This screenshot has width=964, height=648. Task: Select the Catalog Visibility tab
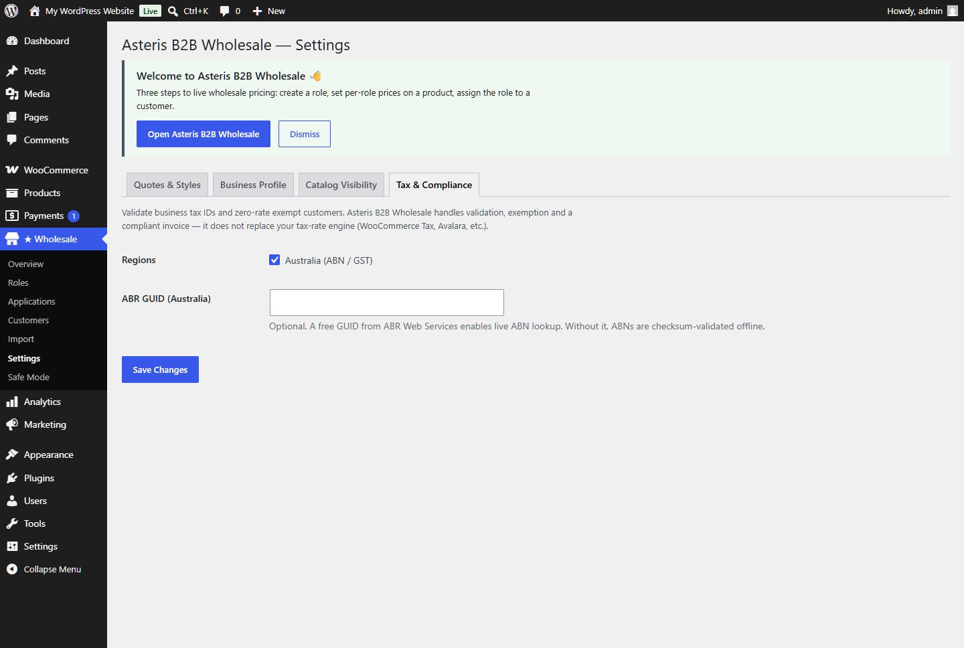point(341,185)
